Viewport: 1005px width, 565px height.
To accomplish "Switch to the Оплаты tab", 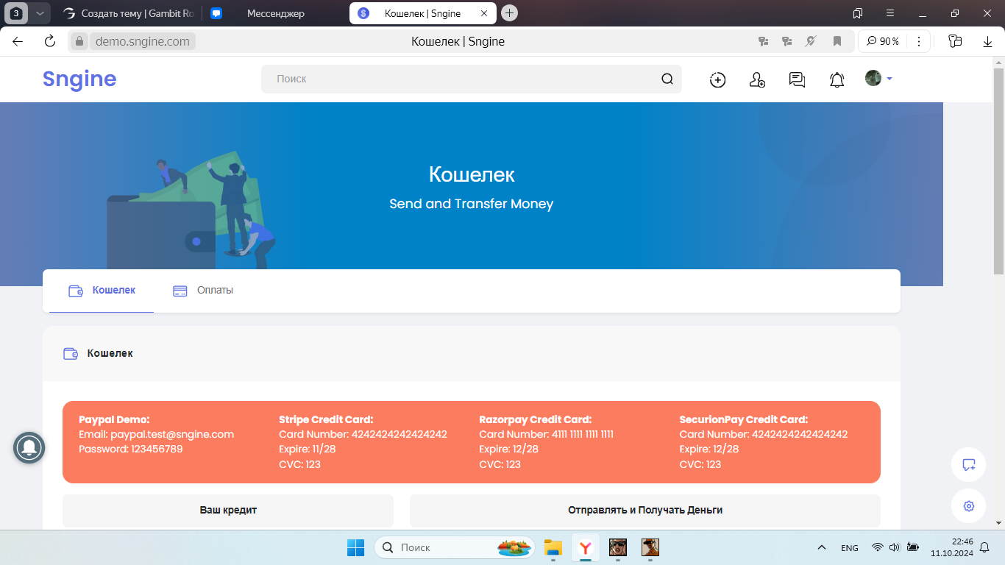I will click(203, 291).
